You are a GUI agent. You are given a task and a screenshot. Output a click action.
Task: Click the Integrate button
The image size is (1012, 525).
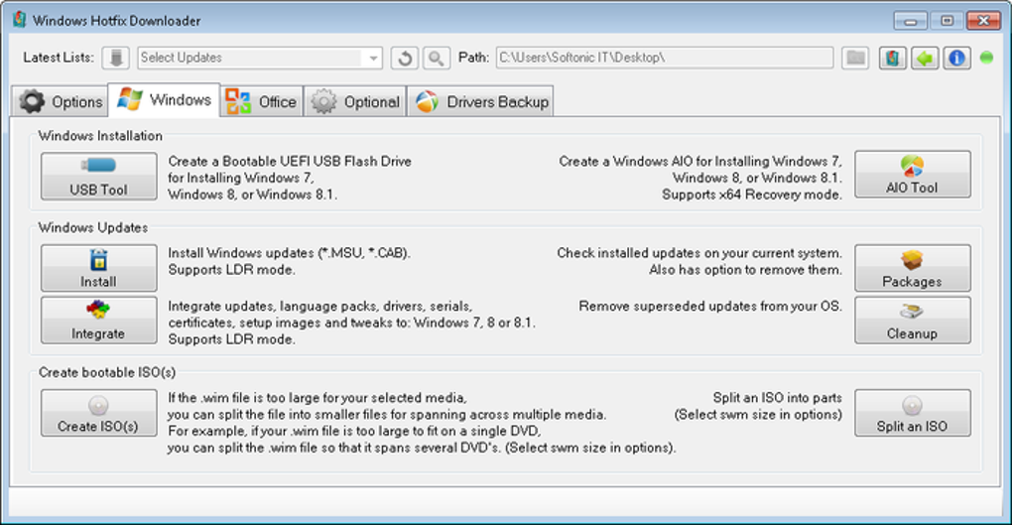(99, 320)
